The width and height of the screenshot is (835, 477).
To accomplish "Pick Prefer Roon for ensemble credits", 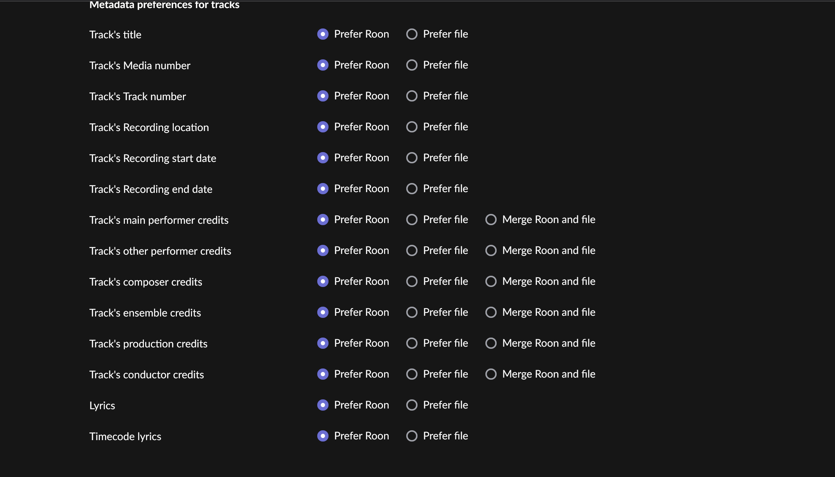I will pos(323,312).
